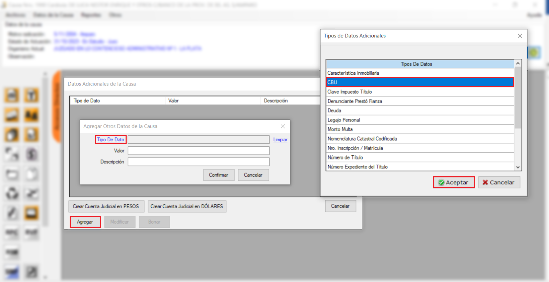This screenshot has height=282, width=549.
Task: Close the Tipos de Datos Adicionales window
Action: click(x=519, y=36)
